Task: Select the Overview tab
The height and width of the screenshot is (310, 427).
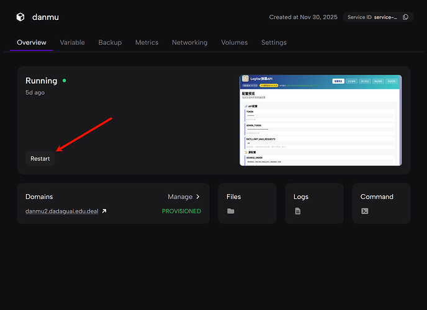Action: coord(31,43)
